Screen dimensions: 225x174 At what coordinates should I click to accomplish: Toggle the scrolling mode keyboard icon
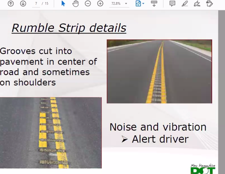pos(154,4)
